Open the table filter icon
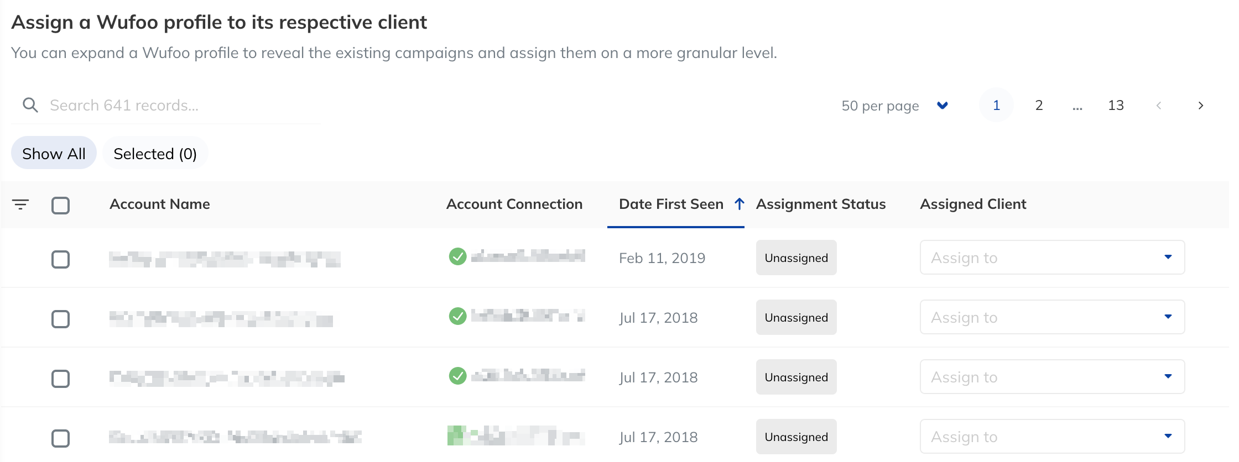This screenshot has height=462, width=1239. (20, 204)
